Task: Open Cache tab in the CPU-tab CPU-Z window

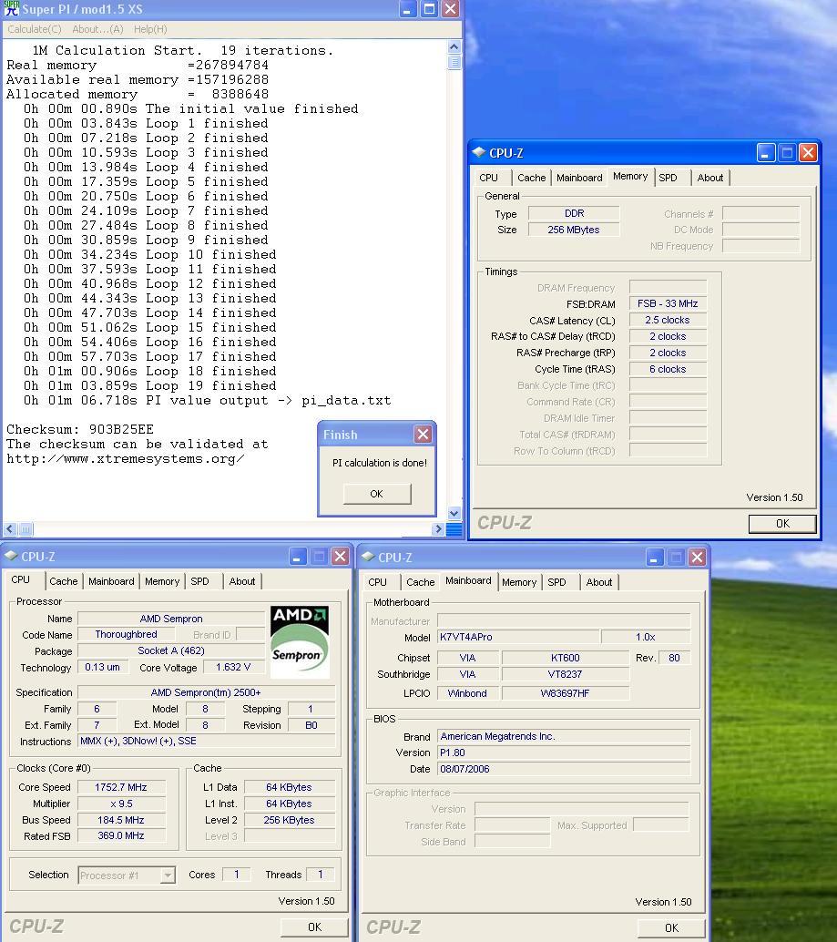Action: [64, 581]
